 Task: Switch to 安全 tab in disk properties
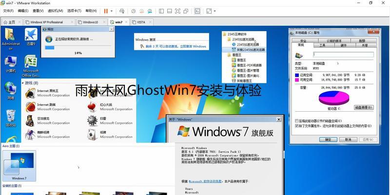point(303,41)
